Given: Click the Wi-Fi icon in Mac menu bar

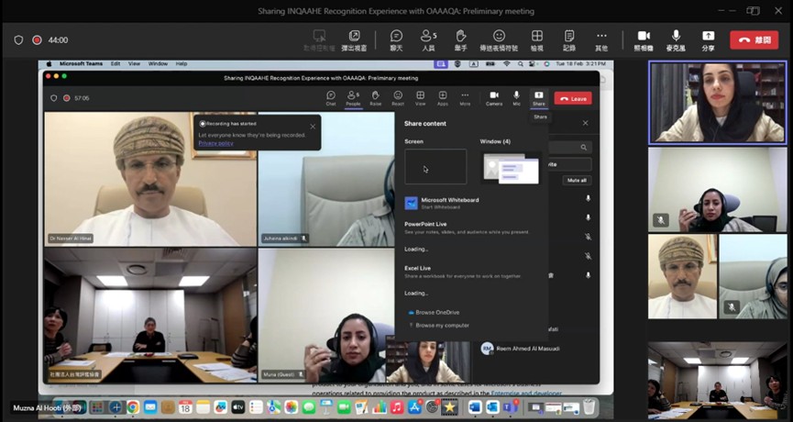Looking at the screenshot, I should (x=507, y=63).
